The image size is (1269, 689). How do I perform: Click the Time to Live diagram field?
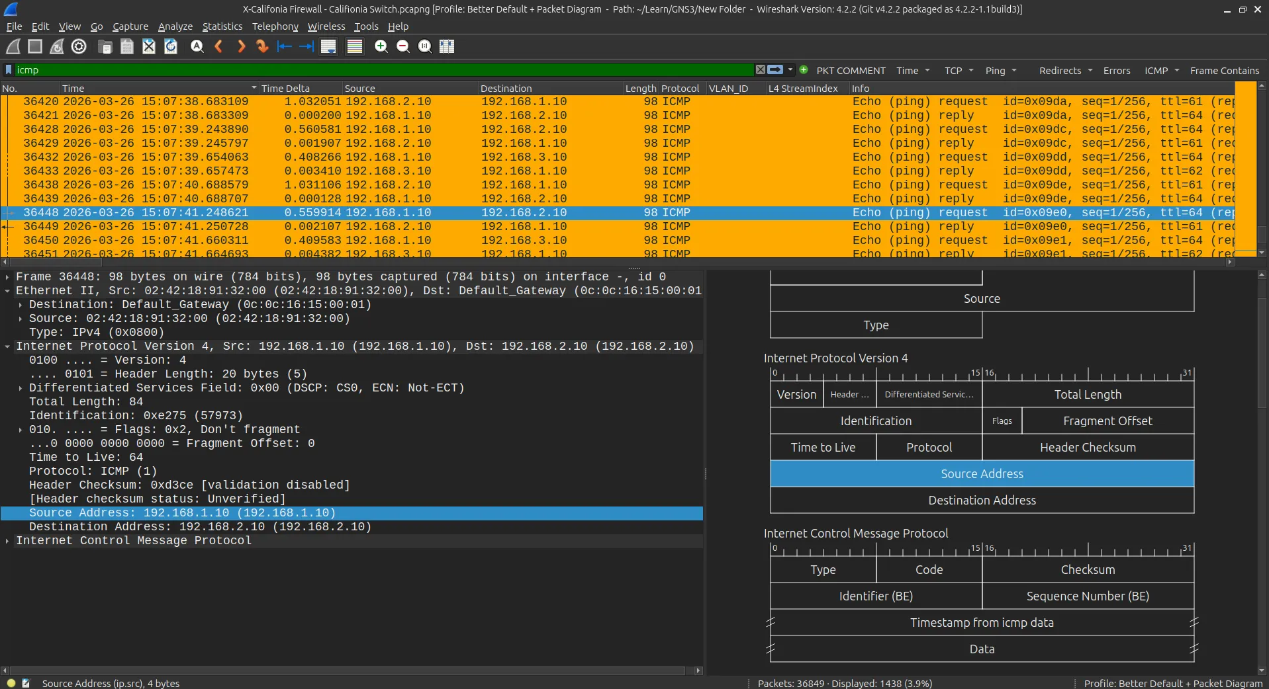click(823, 447)
